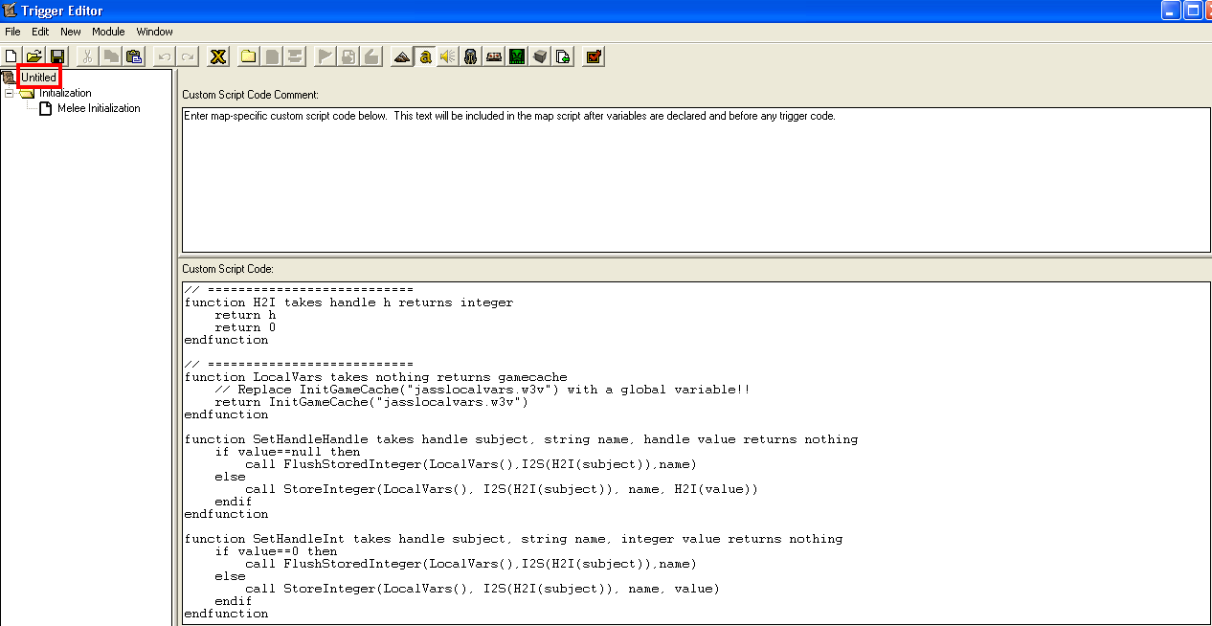Open the Window menu
The image size is (1212, 626).
point(154,32)
